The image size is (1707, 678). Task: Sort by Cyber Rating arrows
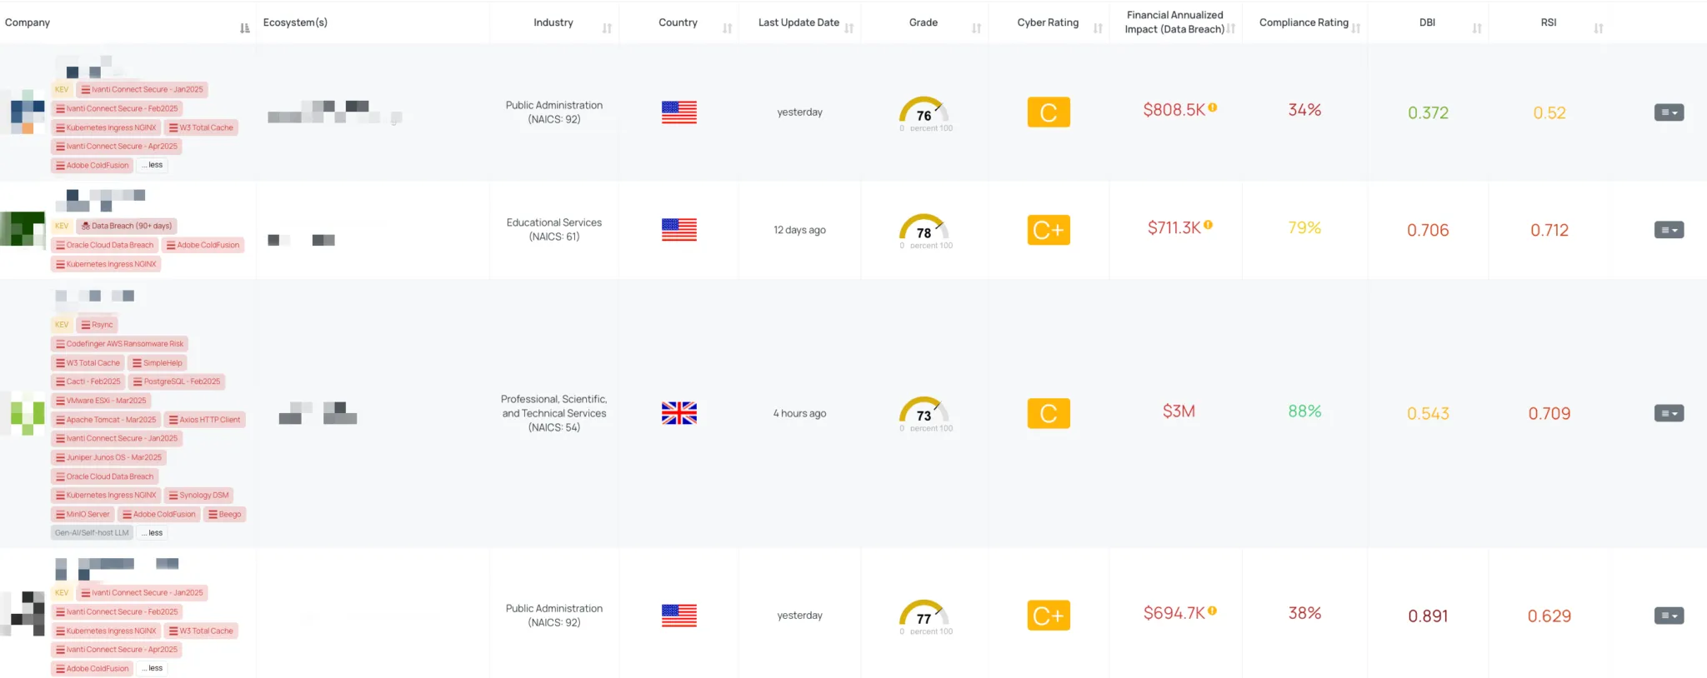[1098, 28]
